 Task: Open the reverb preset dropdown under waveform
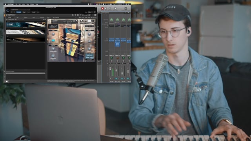pyautogui.click(x=89, y=60)
